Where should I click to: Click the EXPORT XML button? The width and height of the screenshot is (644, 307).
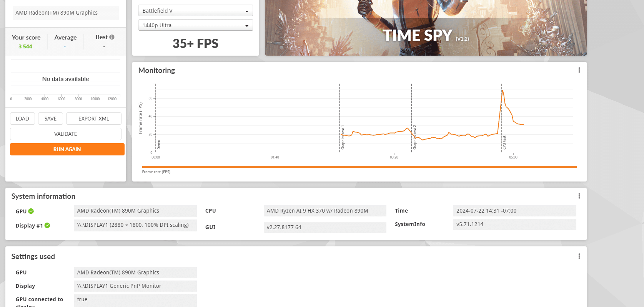[x=94, y=119]
